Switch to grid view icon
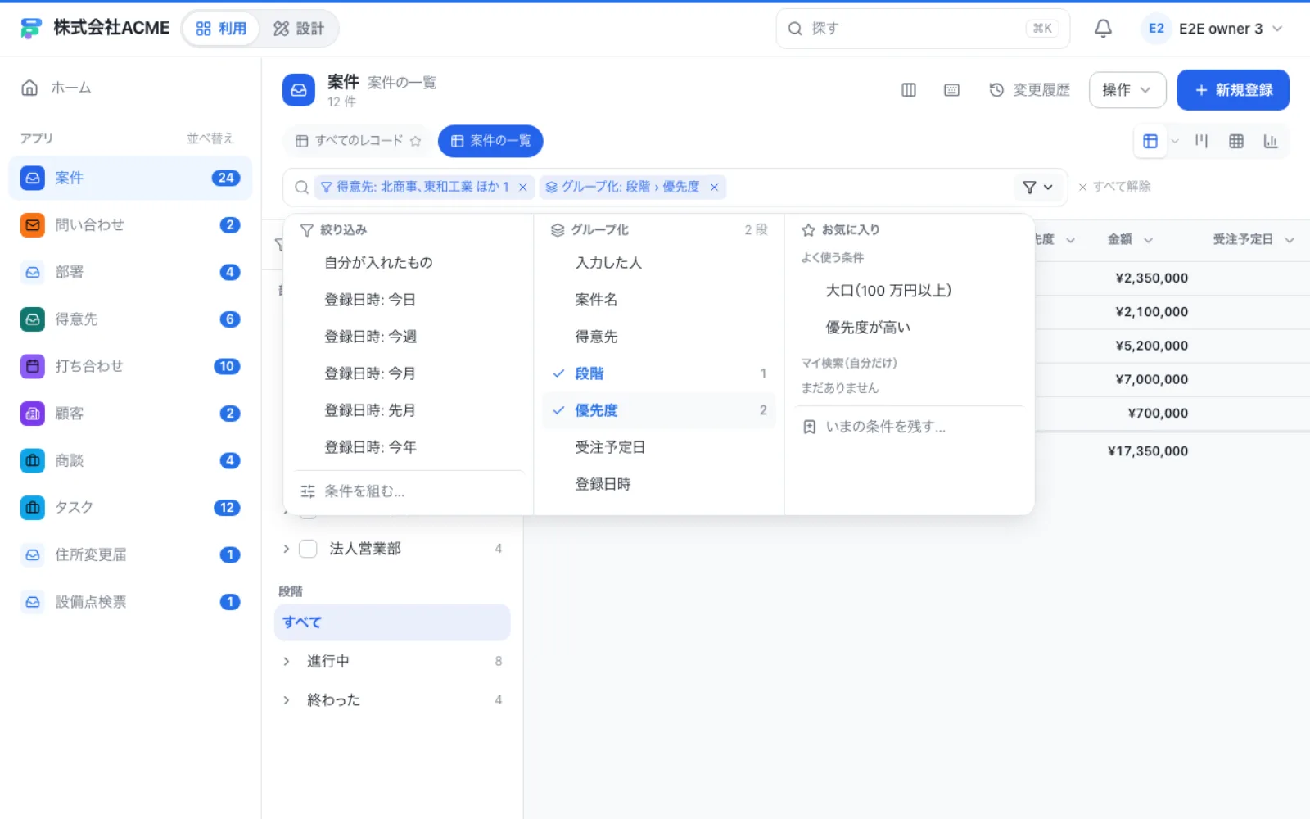Screen dimensions: 1310x819 coord(1236,141)
